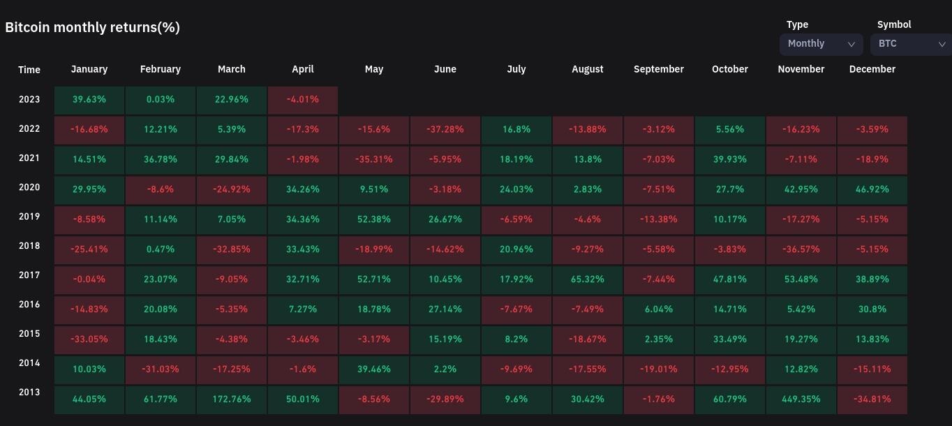Click the Bitcoin monthly returns(%) title
The image size is (952, 426).
coord(92,27)
